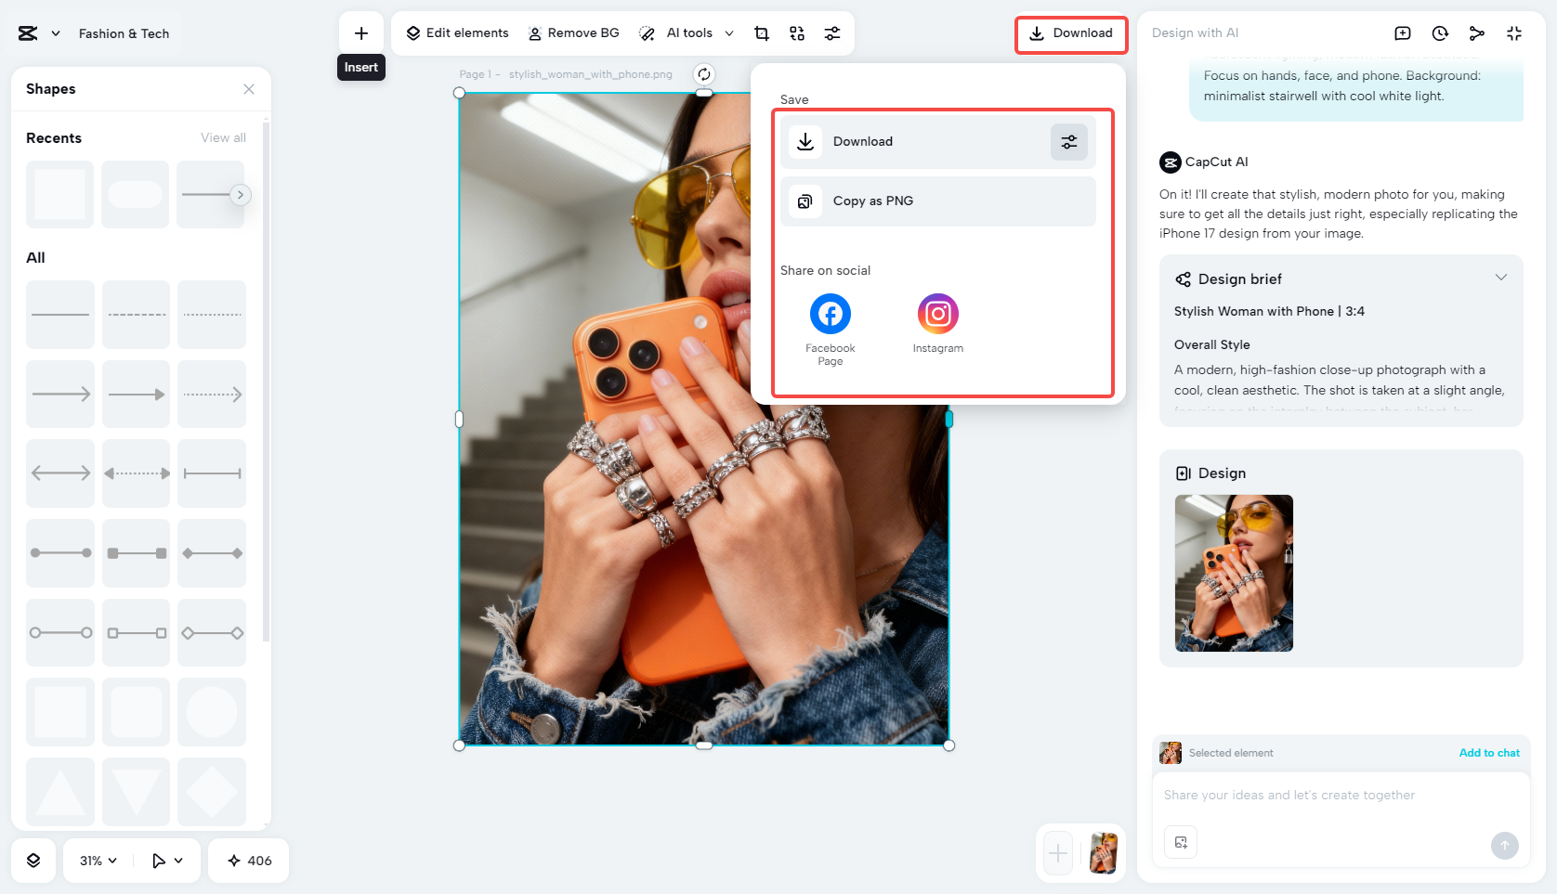1557x894 pixels.
Task: Collapse the Design brief section
Action: tap(1500, 279)
